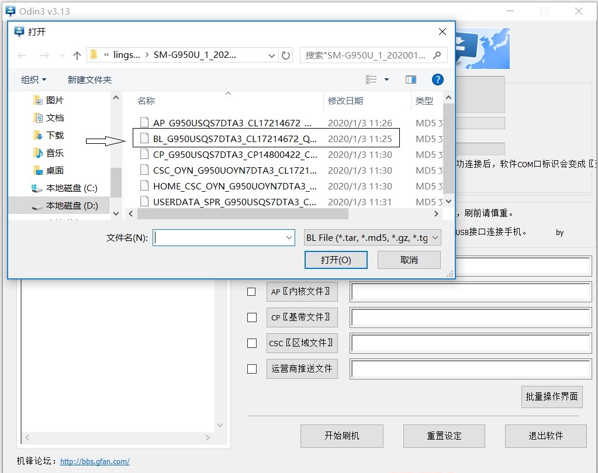Select the HOME_CSC_OYN file icon

[144, 186]
